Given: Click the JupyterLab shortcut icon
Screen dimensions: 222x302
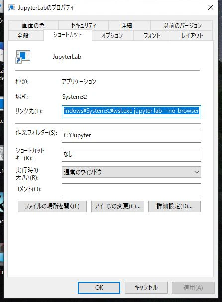Looking at the screenshot, I should click(23, 57).
